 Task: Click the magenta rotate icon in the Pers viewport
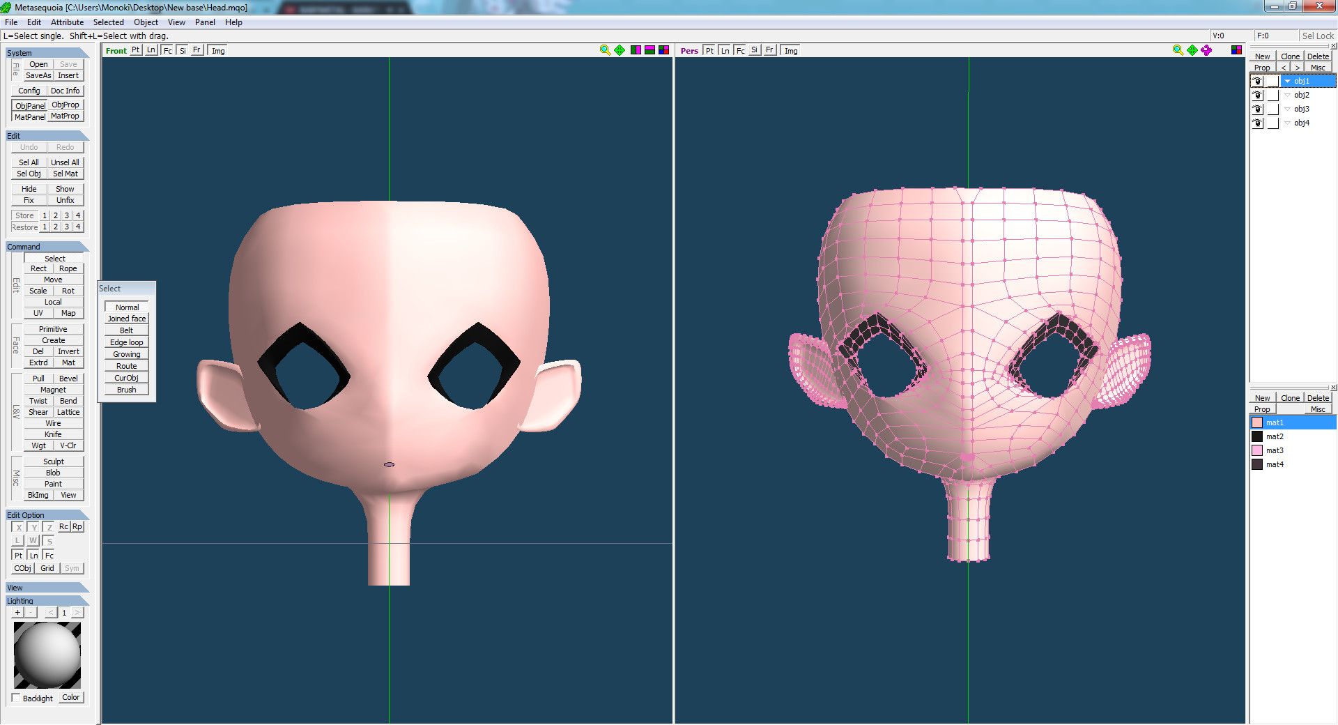(x=1205, y=49)
